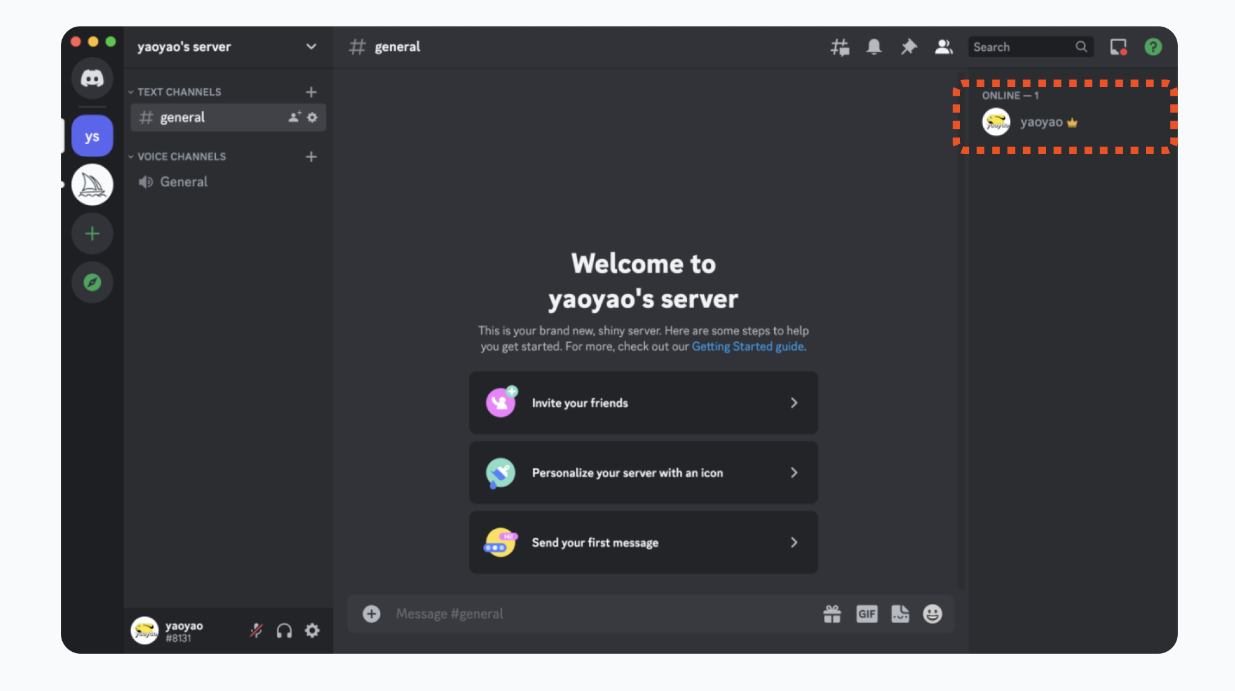The image size is (1235, 691).
Task: Click user tag #8131
Action: click(x=178, y=638)
